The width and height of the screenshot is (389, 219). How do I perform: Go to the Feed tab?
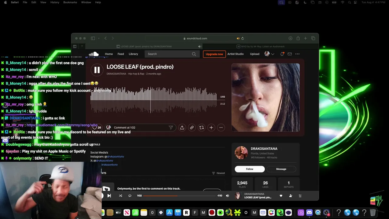121,54
